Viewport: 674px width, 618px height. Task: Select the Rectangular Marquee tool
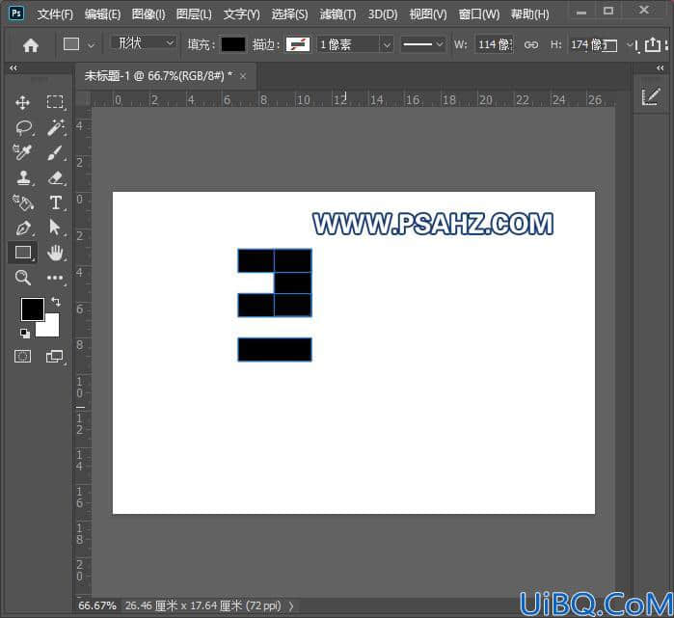tap(55, 102)
